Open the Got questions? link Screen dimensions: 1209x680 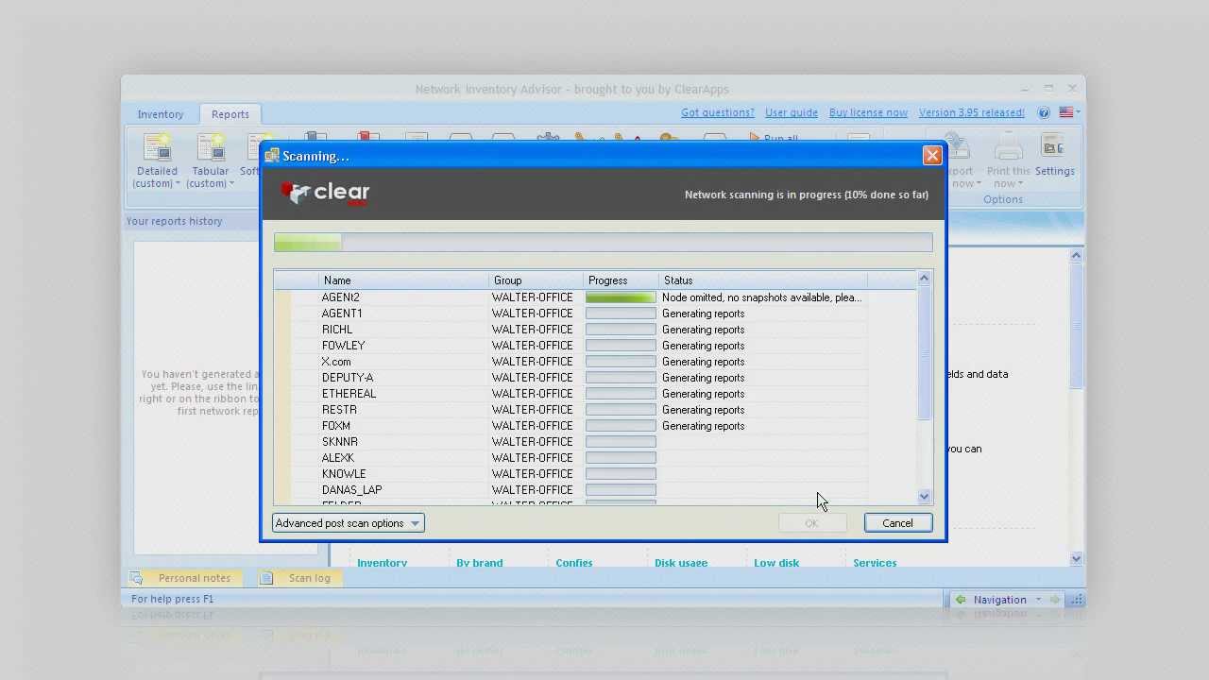[718, 112]
